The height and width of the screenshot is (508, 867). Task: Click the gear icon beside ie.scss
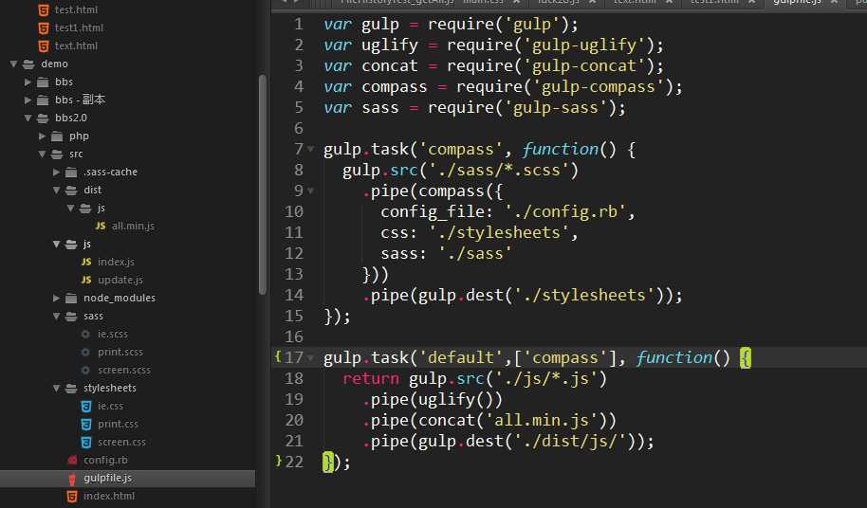coord(85,334)
